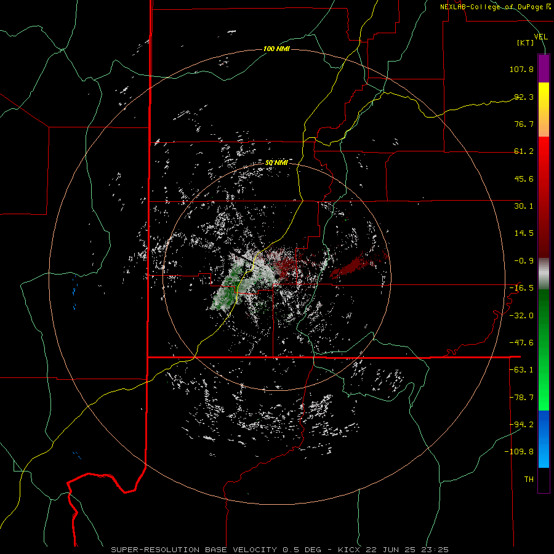Click the VEL legend title
The image size is (554, 554).
tap(540, 37)
